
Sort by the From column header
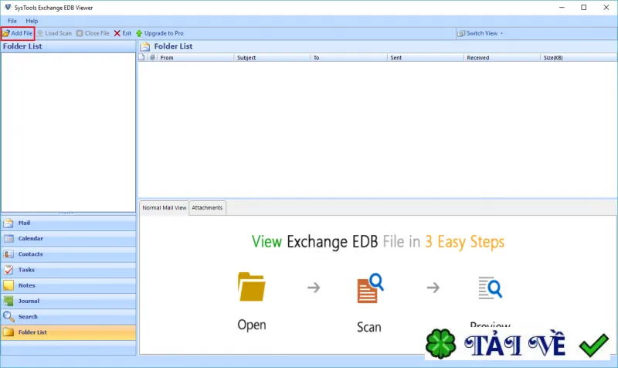[195, 57]
